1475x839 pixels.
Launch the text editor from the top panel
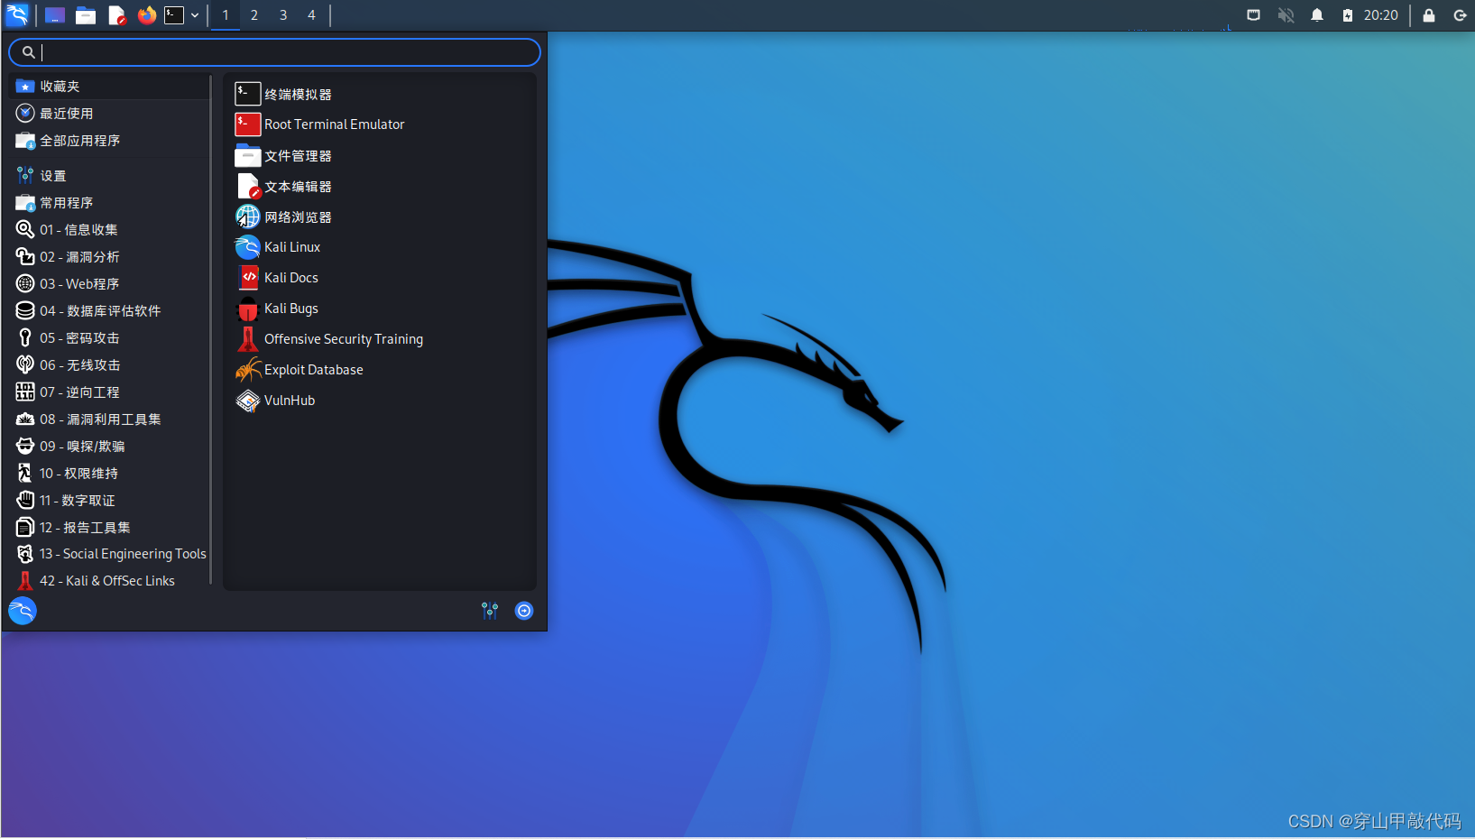click(x=116, y=15)
